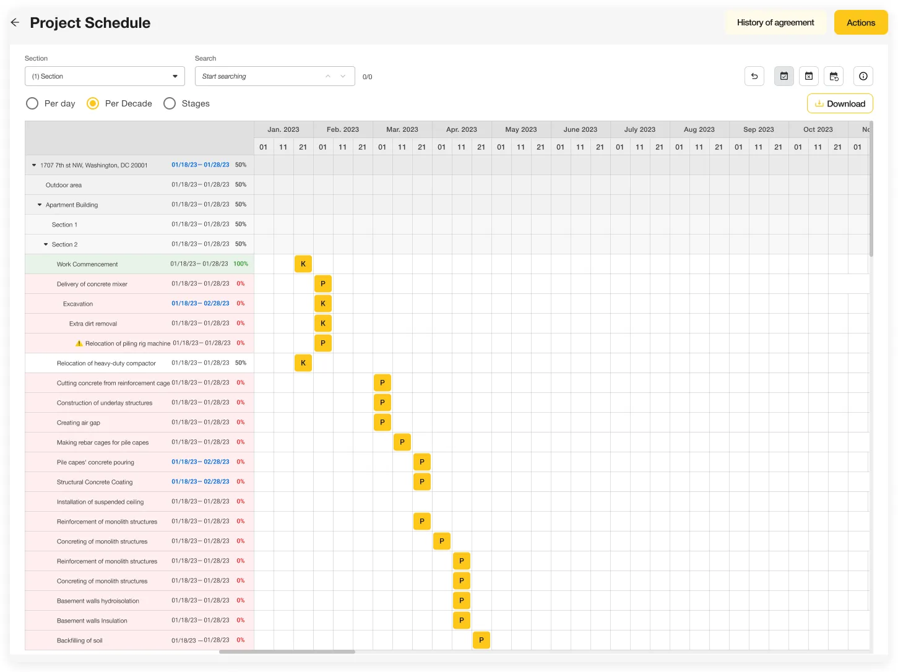The image size is (898, 672).
Task: Click the calendar with refresh arrow icon
Action: tap(834, 76)
